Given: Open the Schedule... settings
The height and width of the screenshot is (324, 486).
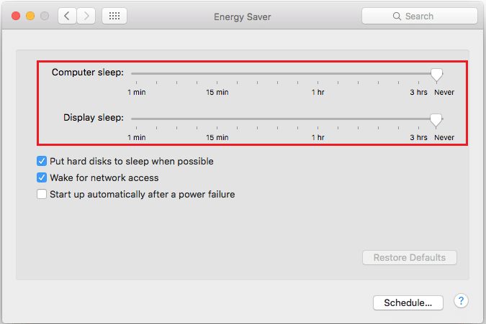Looking at the screenshot, I should 408,302.
